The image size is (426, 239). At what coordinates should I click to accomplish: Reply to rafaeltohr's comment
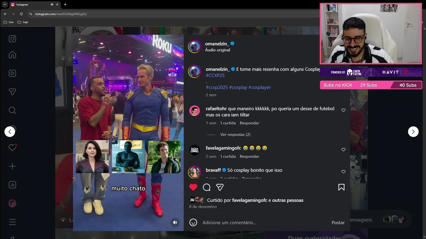[249, 123]
